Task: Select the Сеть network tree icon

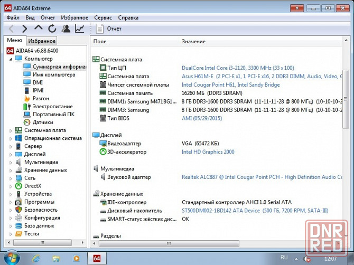Action: tap(18, 178)
